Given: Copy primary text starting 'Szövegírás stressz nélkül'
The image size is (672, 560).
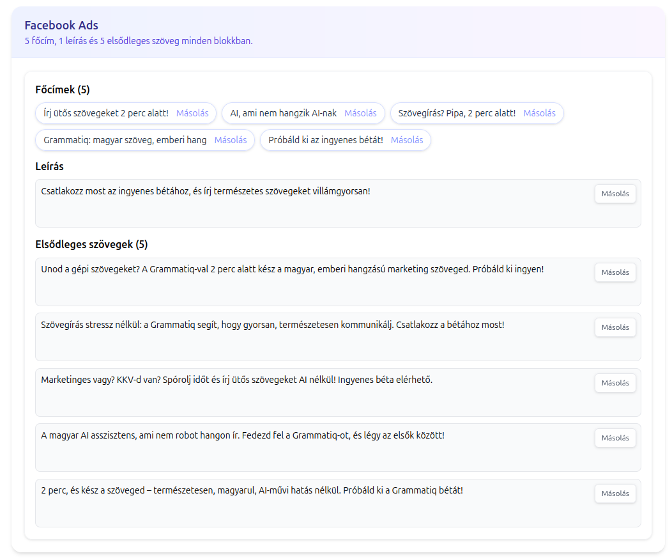Looking at the screenshot, I should pyautogui.click(x=615, y=327).
